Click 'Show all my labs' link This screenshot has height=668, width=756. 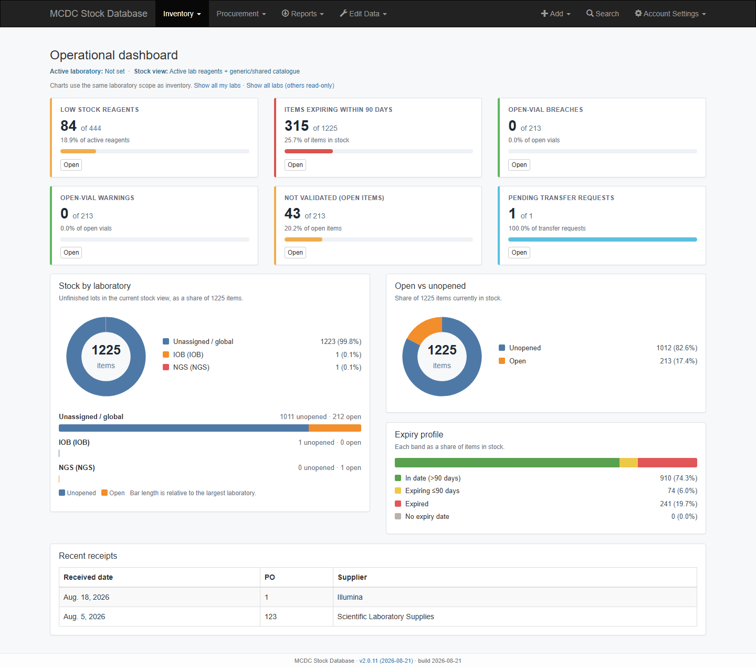tap(217, 86)
